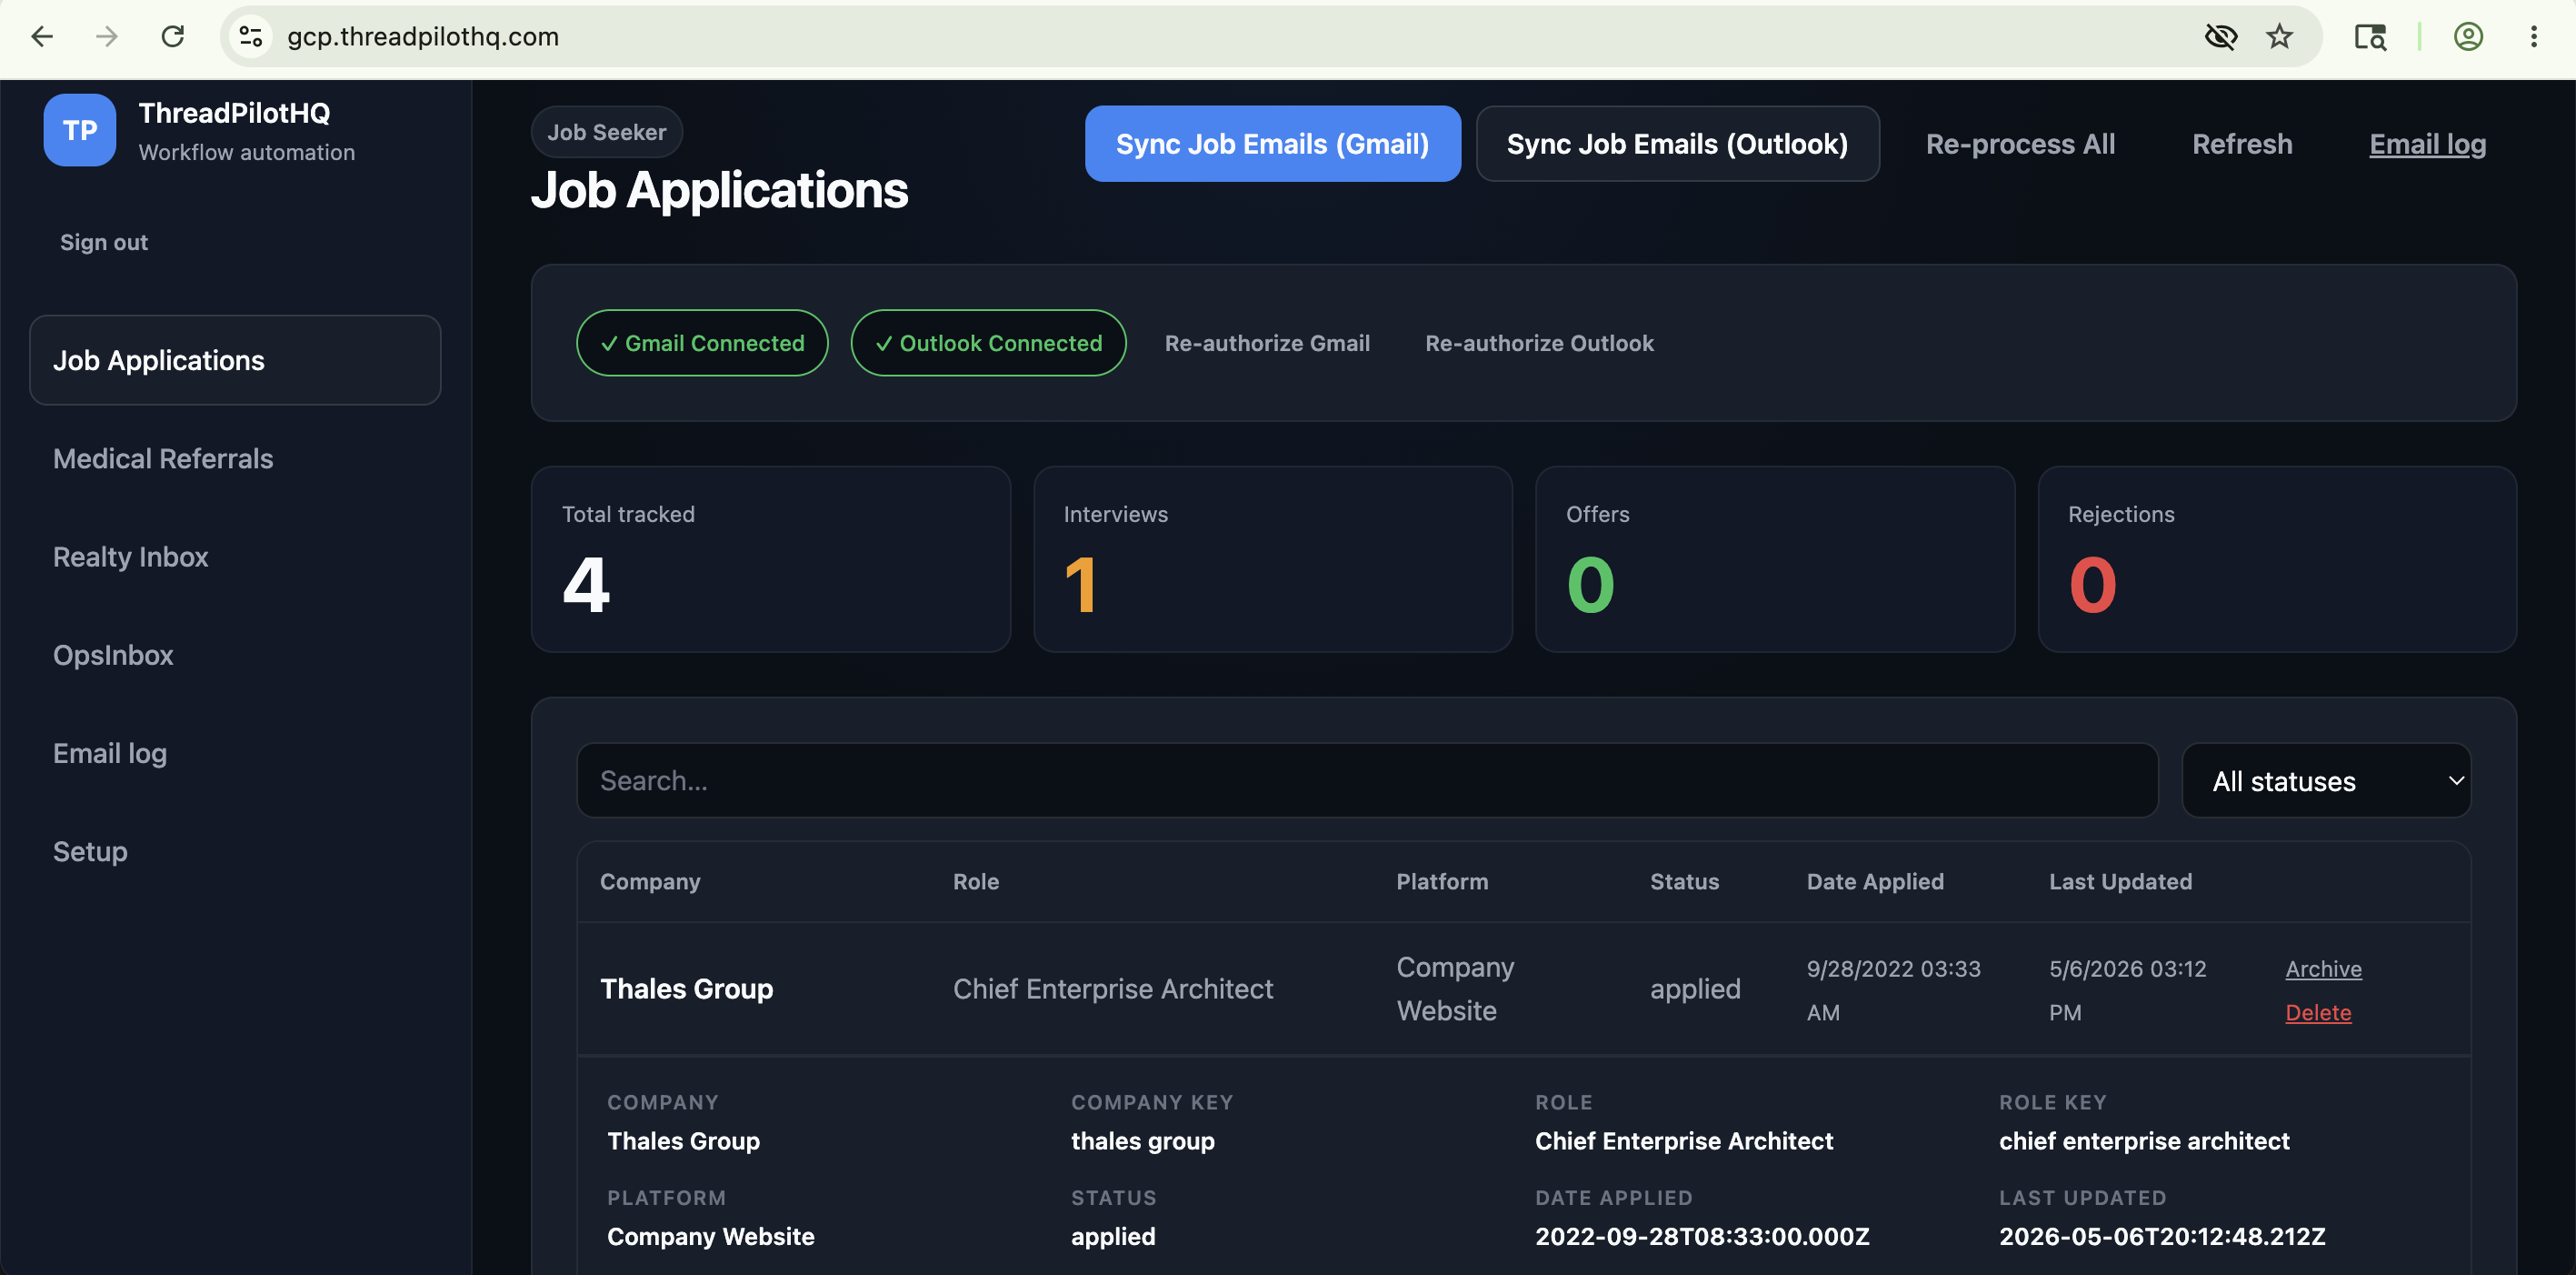This screenshot has width=2576, height=1275.
Task: Open the Email log link in header
Action: [x=2427, y=144]
